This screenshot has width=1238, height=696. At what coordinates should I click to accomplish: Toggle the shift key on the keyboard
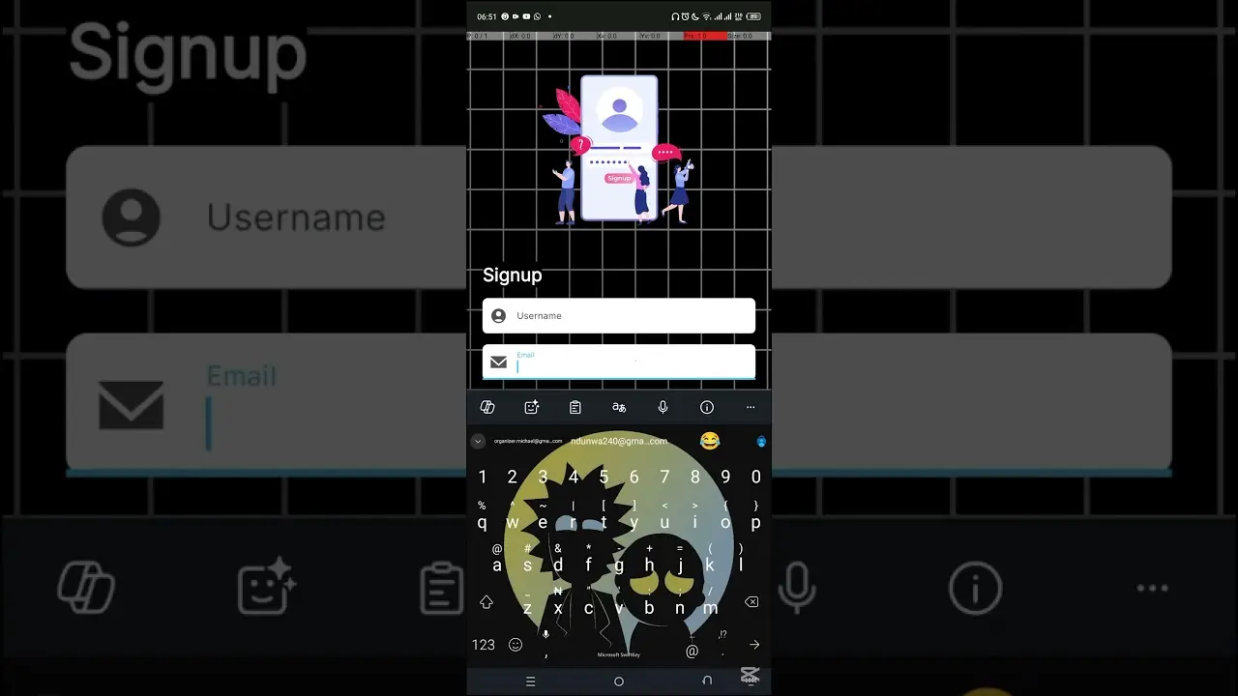[486, 602]
